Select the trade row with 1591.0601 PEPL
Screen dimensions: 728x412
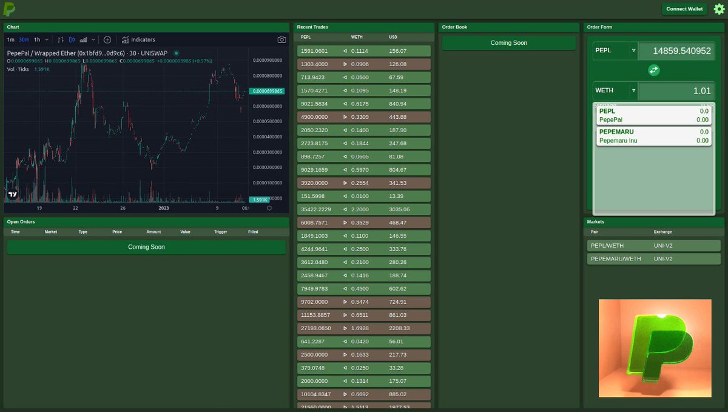tap(364, 51)
